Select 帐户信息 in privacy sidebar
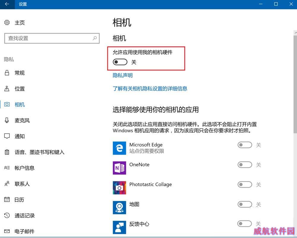Screen dimensions: 297x238 25,168
